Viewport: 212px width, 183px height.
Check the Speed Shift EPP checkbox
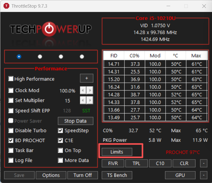click(x=11, y=111)
